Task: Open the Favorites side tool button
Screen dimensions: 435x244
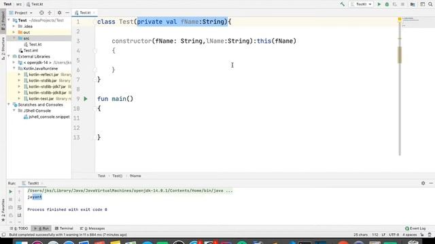Action: (3, 210)
